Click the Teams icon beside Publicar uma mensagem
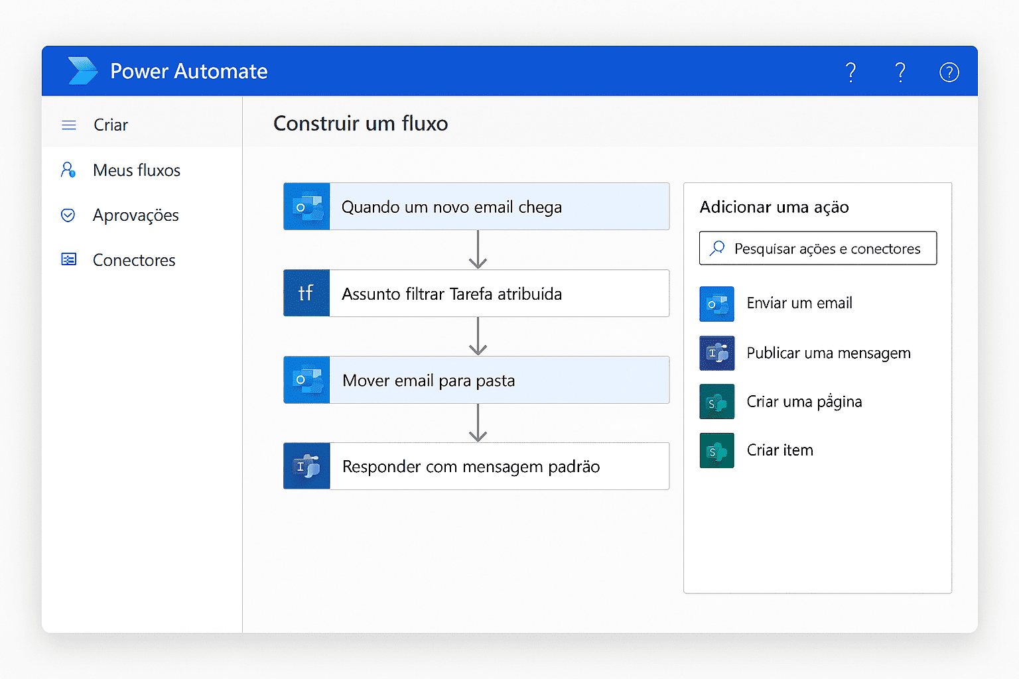1019x679 pixels. [716, 353]
